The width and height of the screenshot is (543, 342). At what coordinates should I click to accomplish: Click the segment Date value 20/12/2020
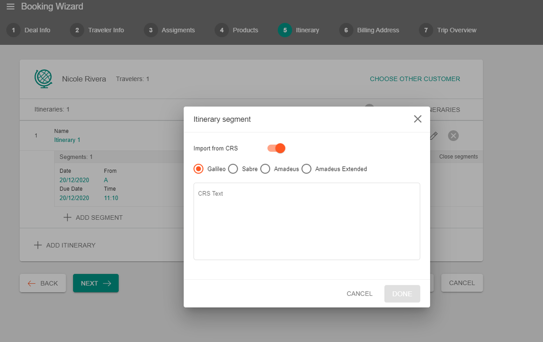coord(74,180)
